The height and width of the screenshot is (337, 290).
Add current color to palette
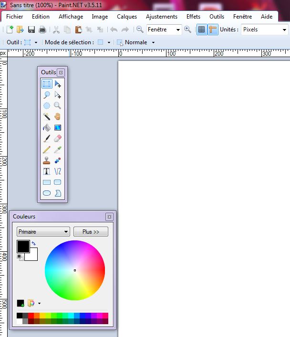[x=21, y=303]
